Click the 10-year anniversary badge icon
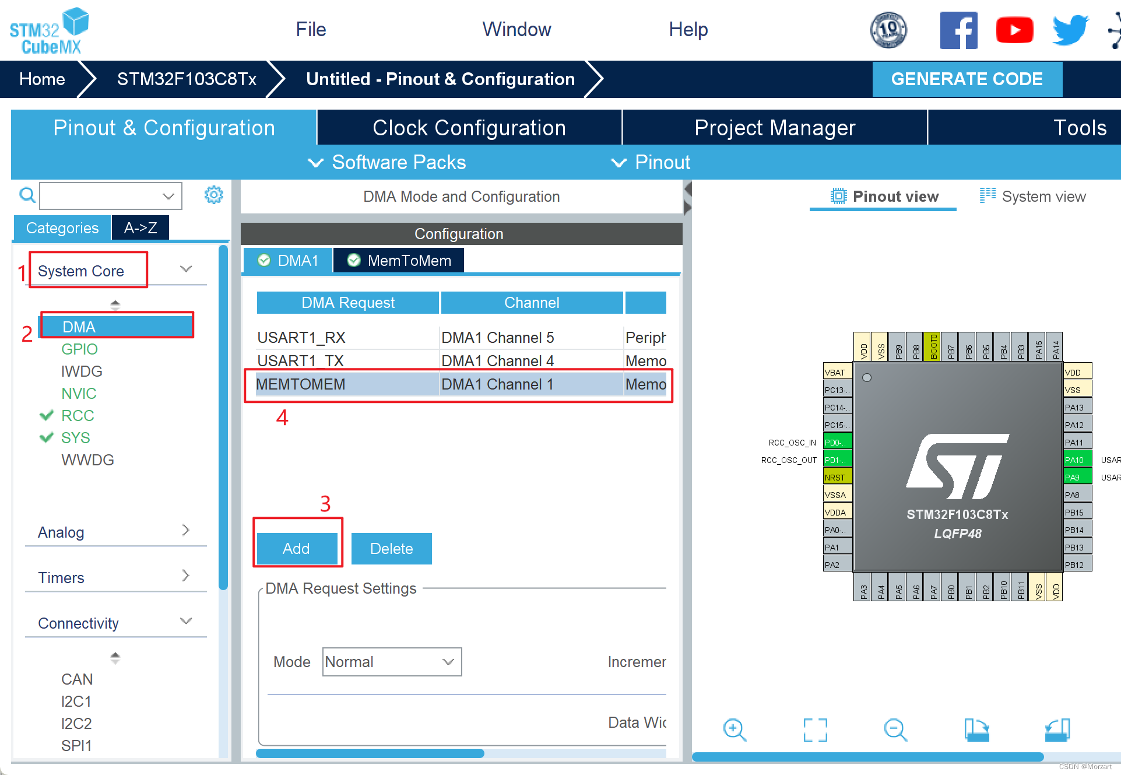Screen dimensions: 1121x775 click(888, 30)
